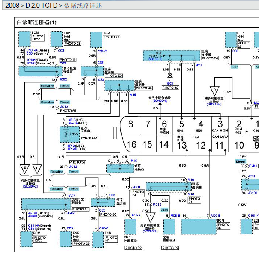Click the SD200-2 link below triangles E and F

coord(30,186)
